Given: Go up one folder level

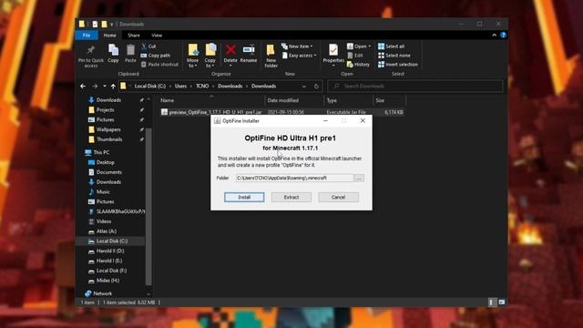Looking at the screenshot, I should (113, 87).
